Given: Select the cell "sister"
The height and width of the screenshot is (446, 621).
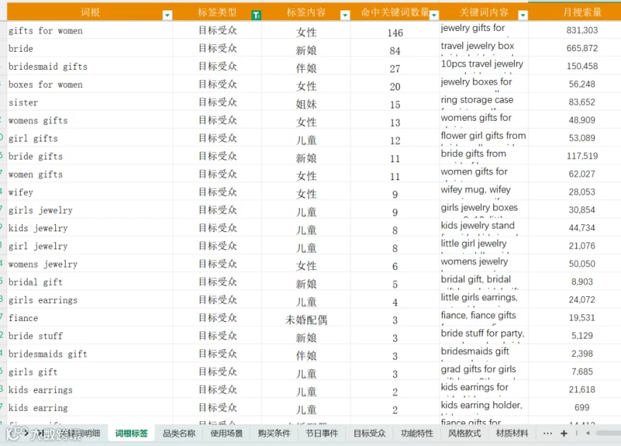Looking at the screenshot, I should [90, 102].
